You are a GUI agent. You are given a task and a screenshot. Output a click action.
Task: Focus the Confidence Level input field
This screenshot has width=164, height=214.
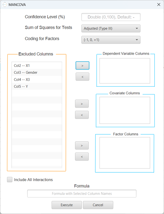pyautogui.click(x=111, y=17)
